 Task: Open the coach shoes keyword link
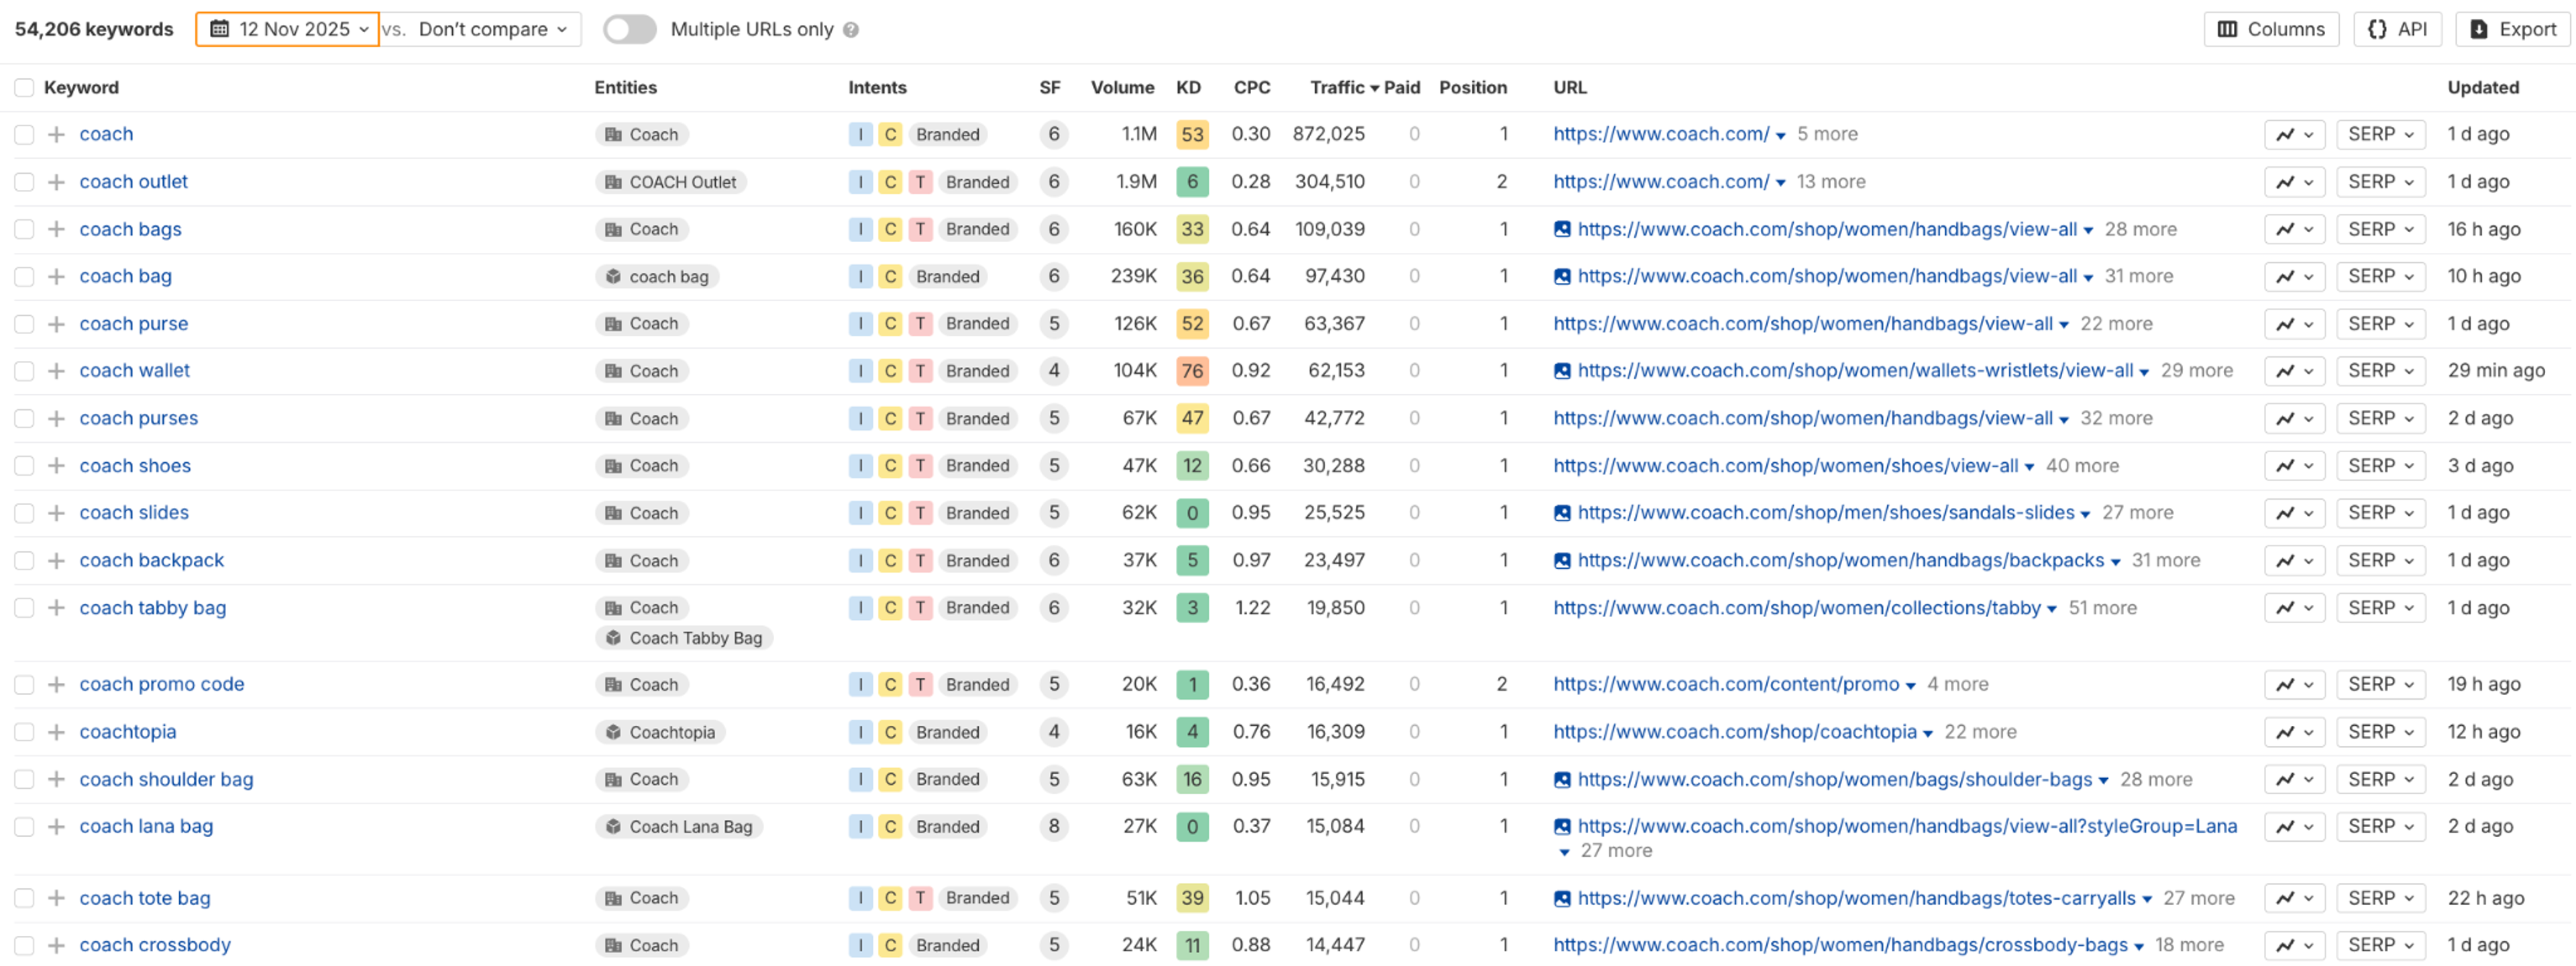coord(135,466)
